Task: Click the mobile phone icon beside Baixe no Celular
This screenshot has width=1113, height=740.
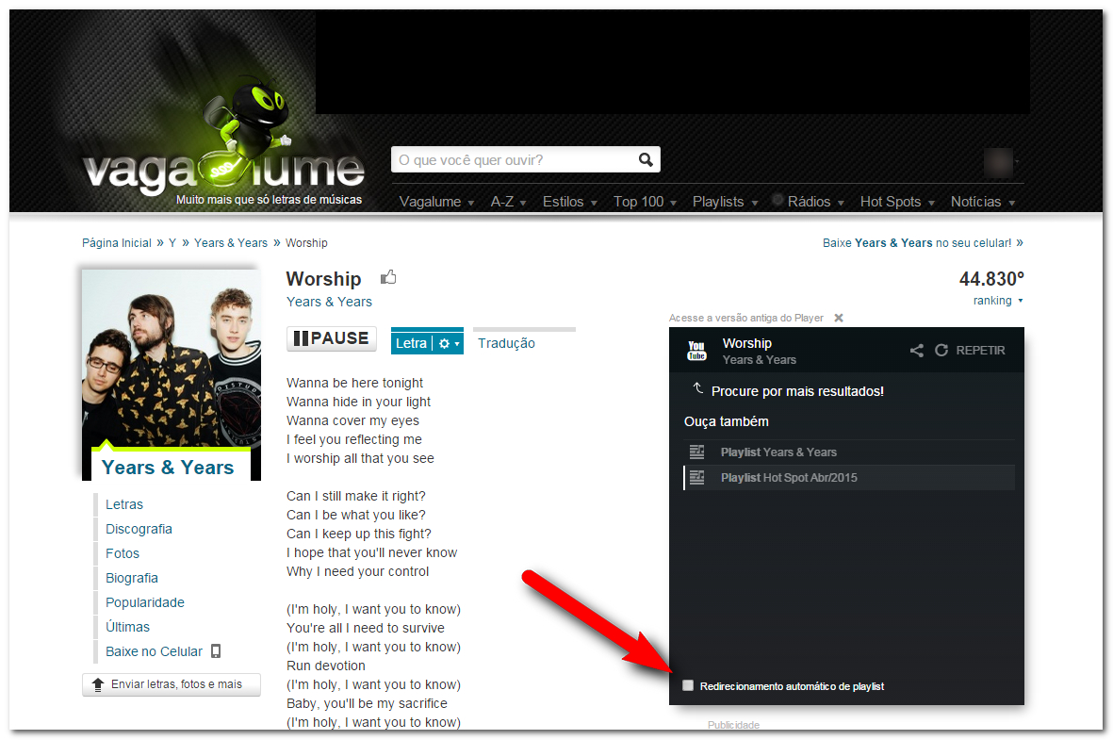Action: [x=217, y=651]
